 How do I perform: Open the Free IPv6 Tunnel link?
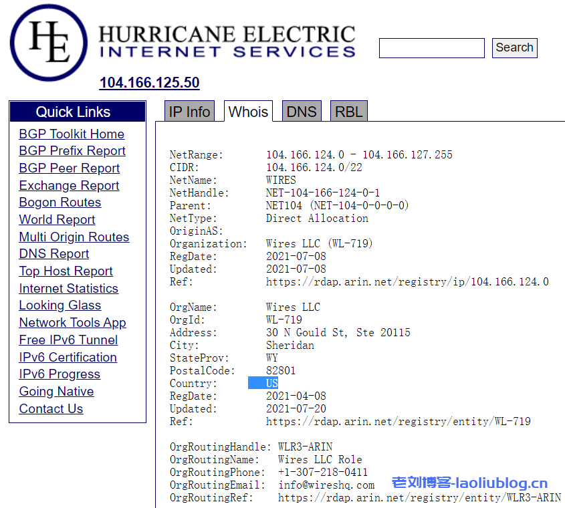coord(68,340)
